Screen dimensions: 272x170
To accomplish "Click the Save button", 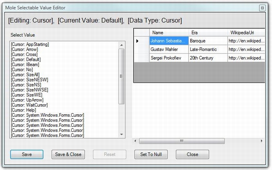I will click(27, 154).
